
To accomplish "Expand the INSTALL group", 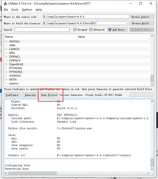I will pyautogui.click(x=6, y=41).
